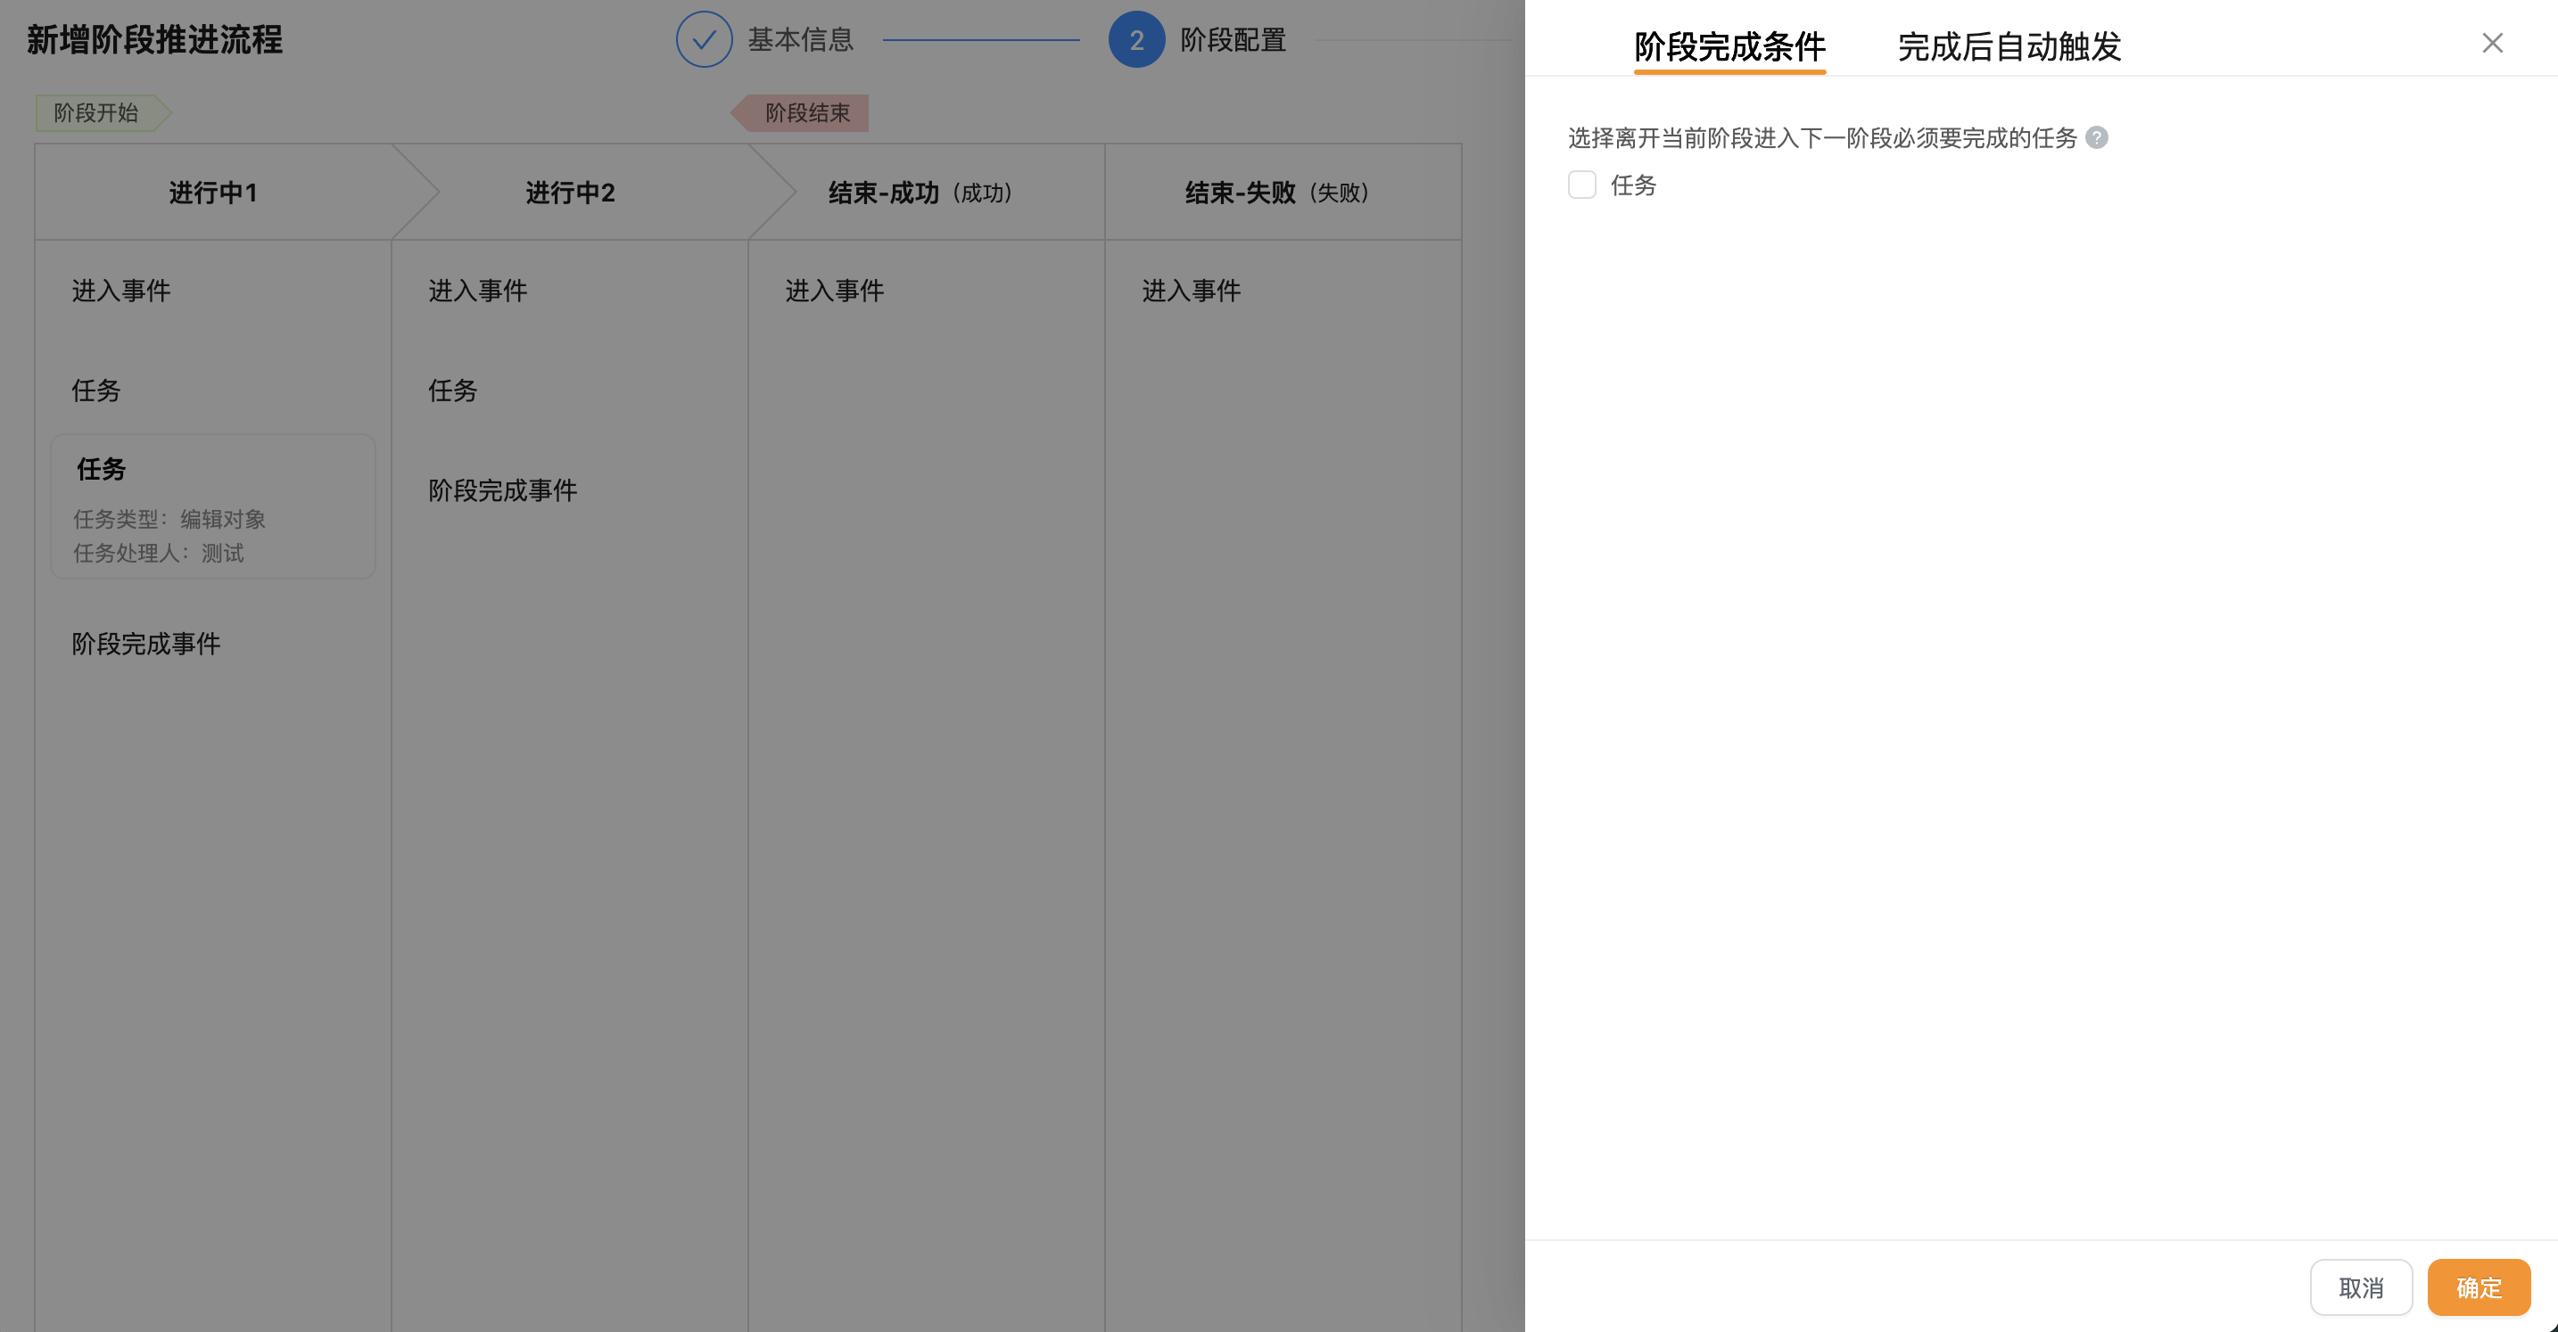This screenshot has width=2558, height=1332.
Task: Click the 阶段开始 green tag
Action: tap(96, 113)
